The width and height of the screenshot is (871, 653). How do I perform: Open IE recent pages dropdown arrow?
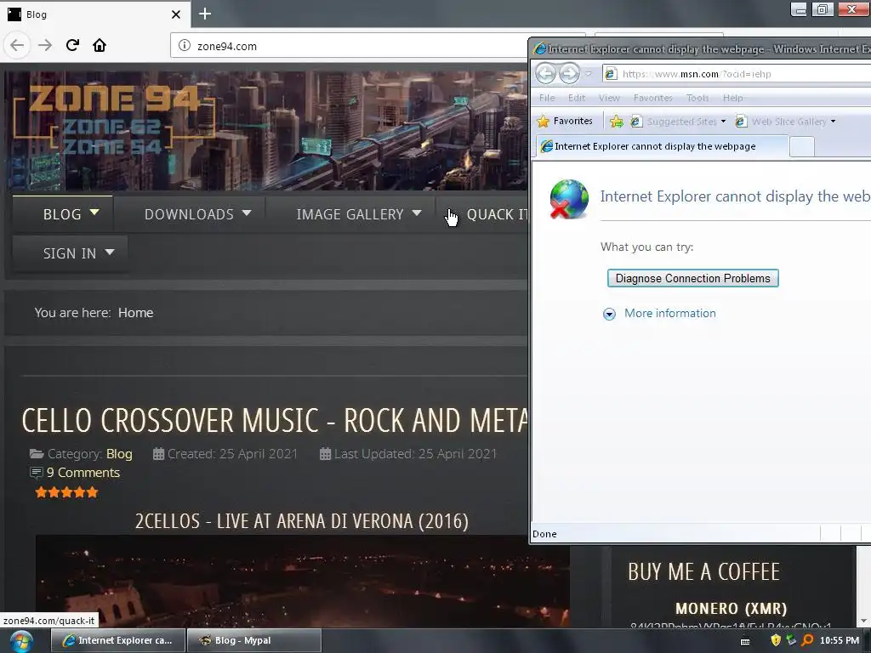tap(589, 73)
